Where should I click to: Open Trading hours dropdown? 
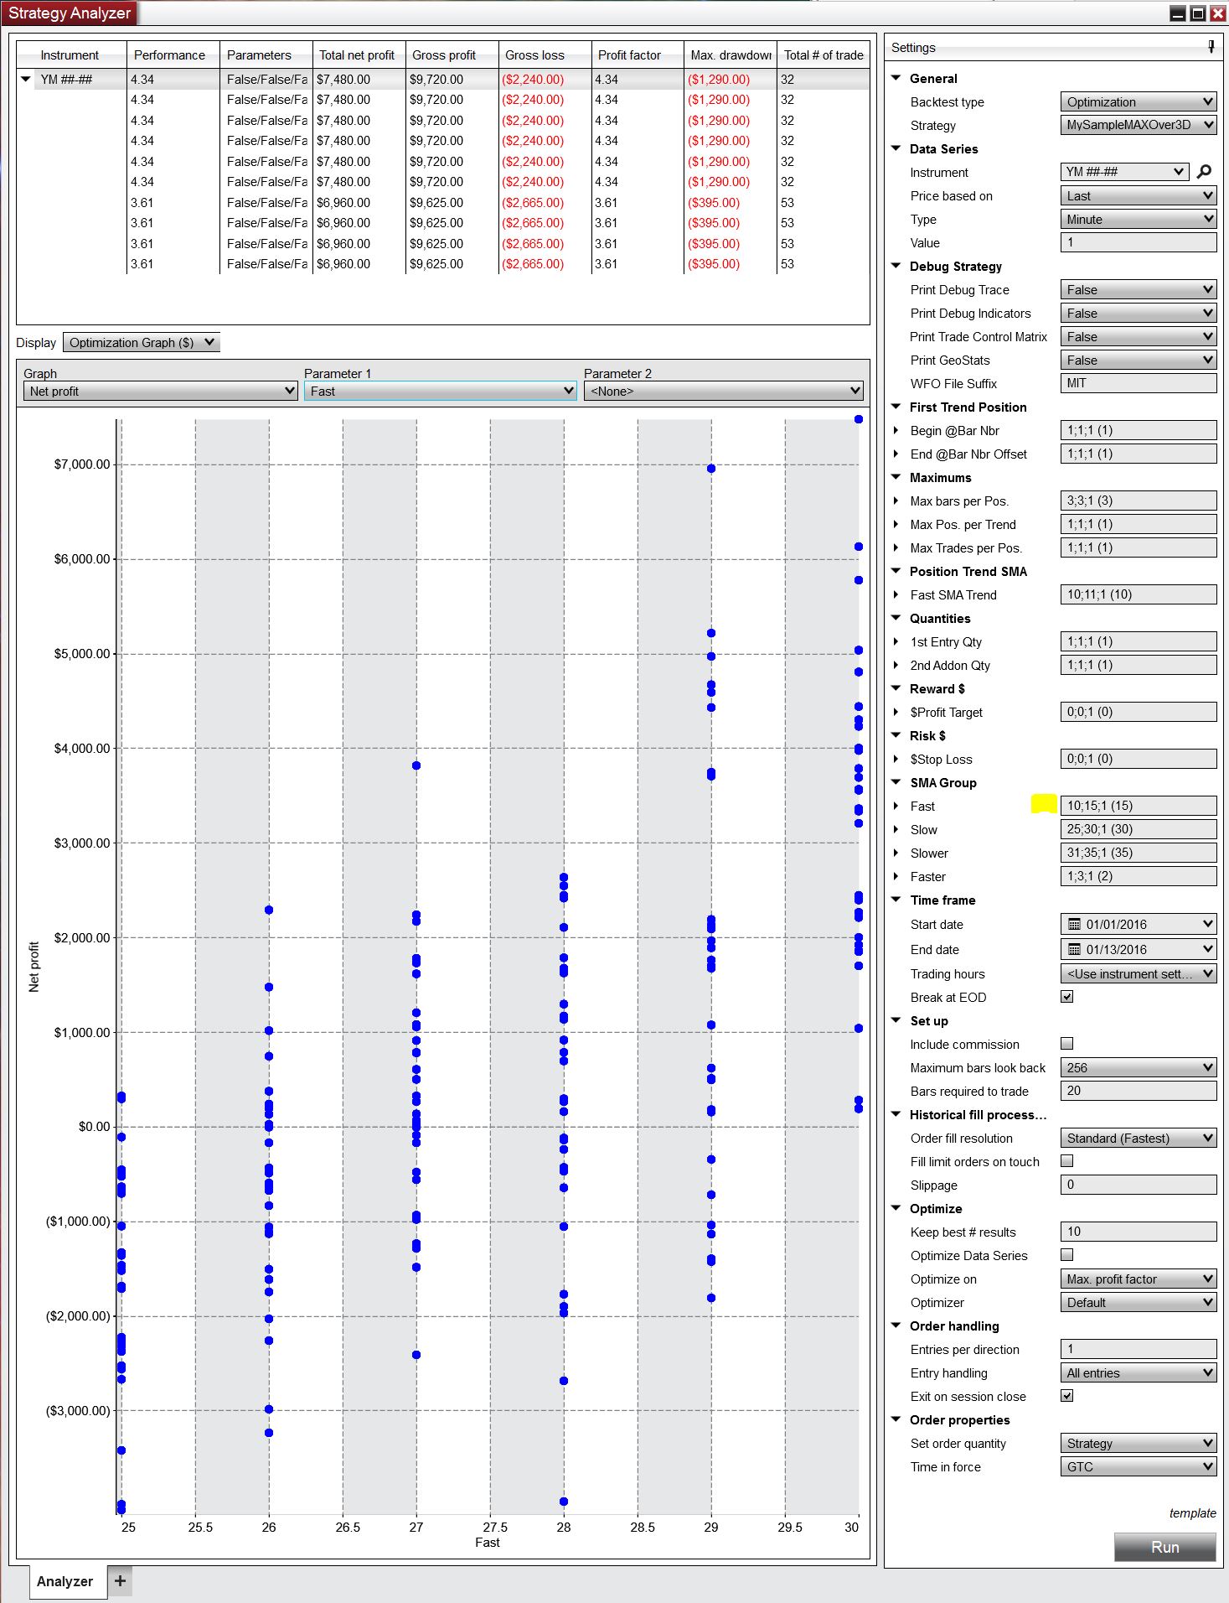click(x=1138, y=973)
